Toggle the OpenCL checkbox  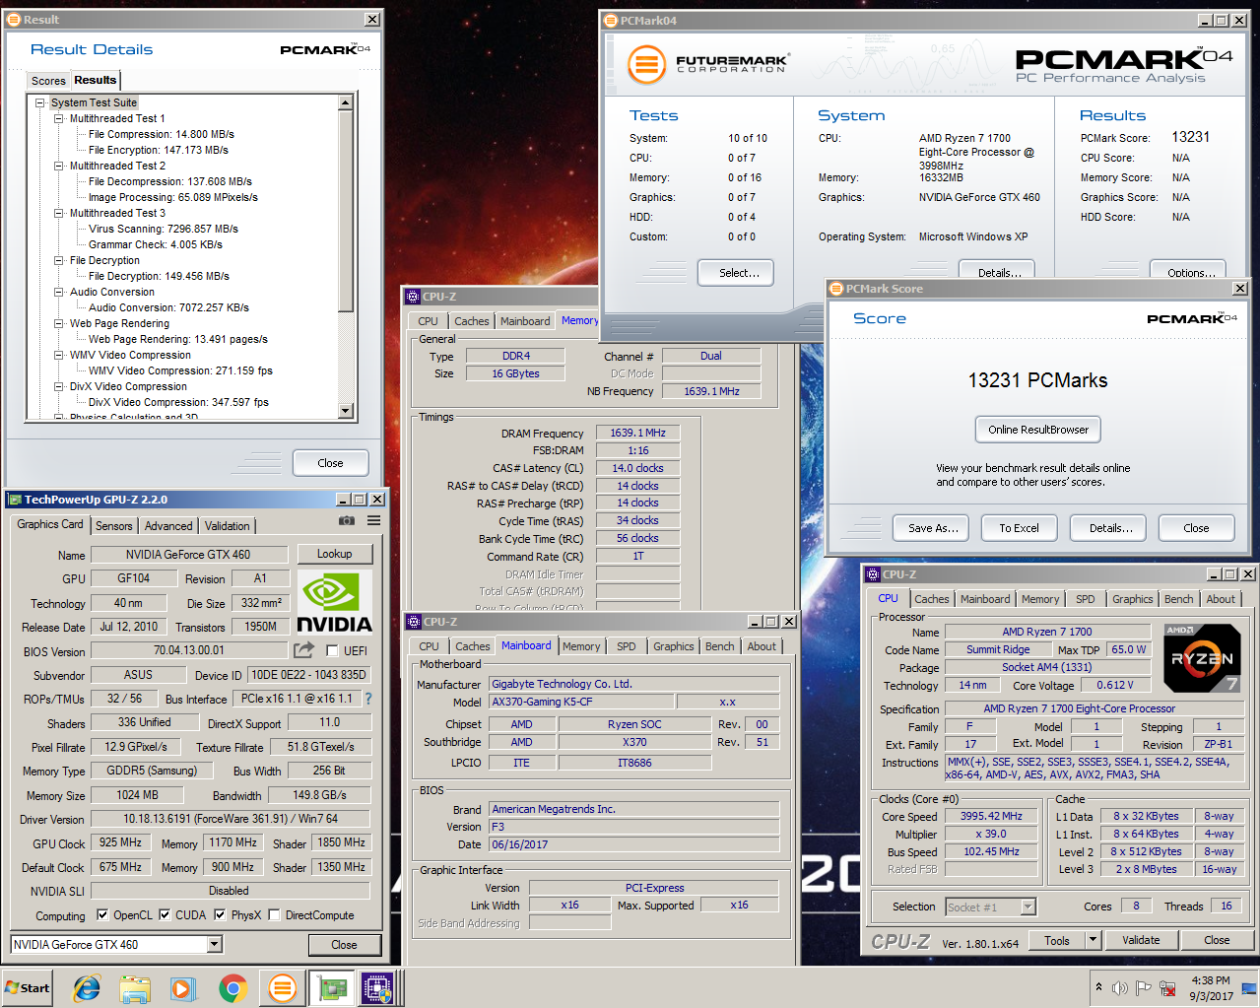click(102, 914)
